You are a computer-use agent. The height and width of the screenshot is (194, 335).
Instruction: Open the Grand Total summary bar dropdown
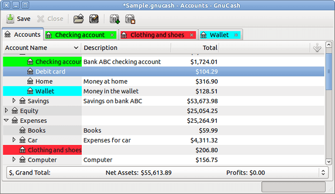[323, 173]
